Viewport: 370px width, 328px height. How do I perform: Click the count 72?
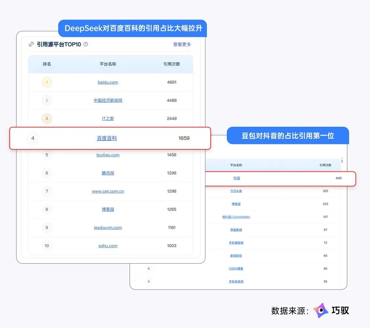tap(325, 243)
